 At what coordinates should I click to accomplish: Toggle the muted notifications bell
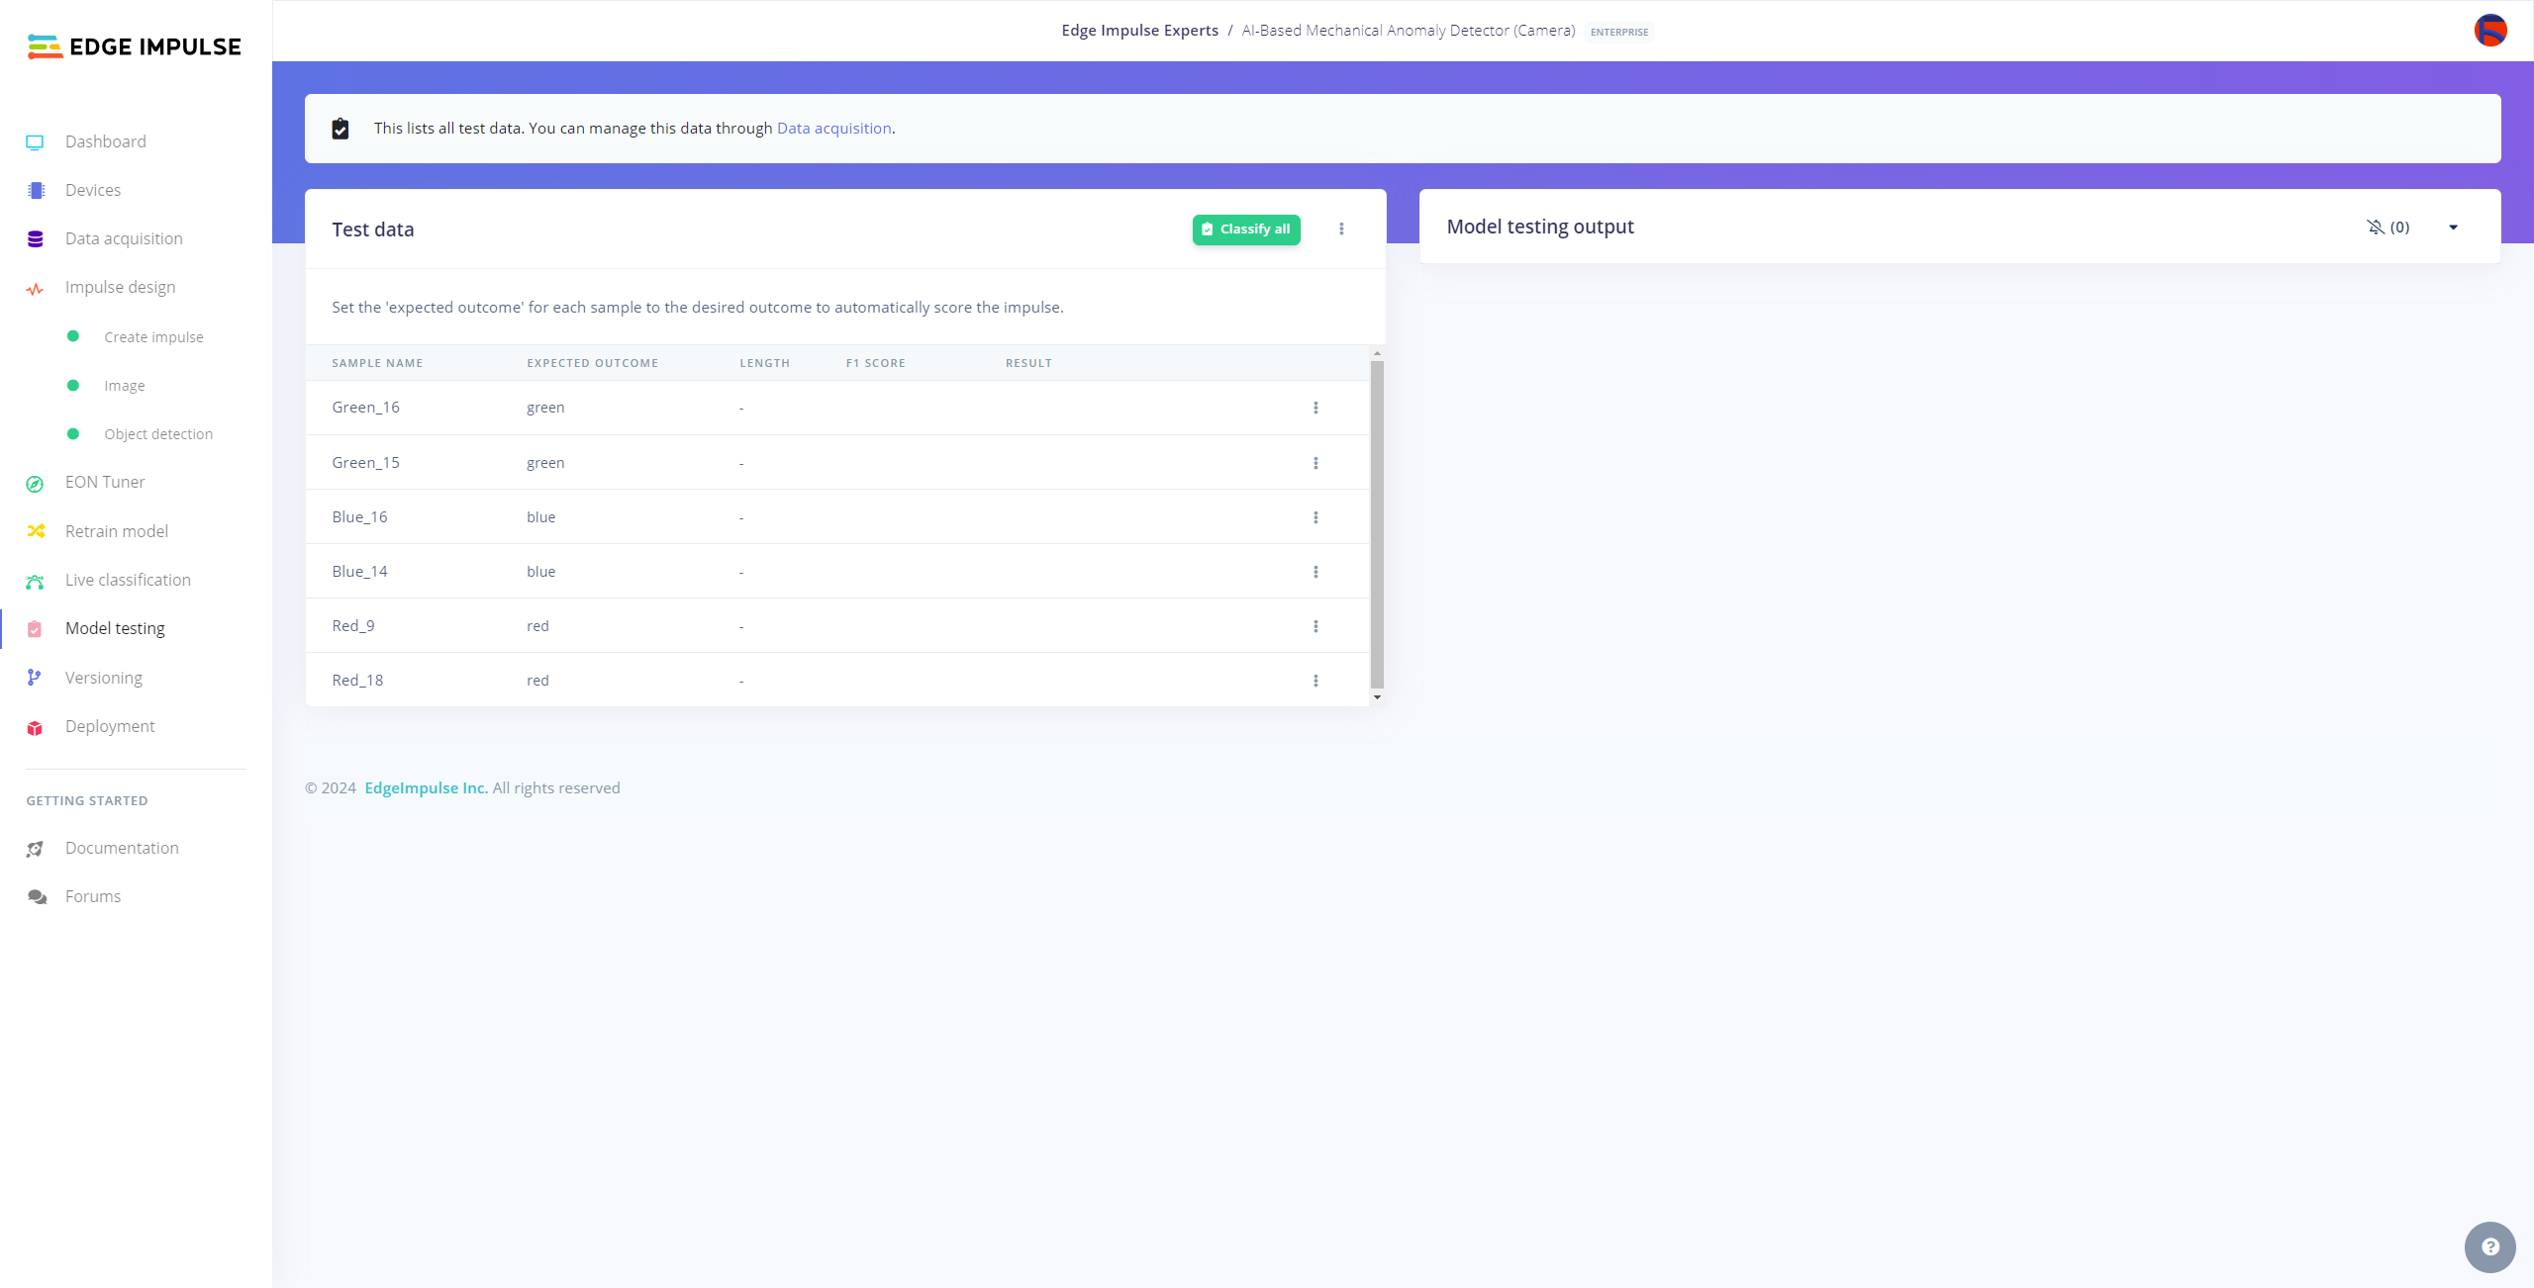[x=2376, y=228]
